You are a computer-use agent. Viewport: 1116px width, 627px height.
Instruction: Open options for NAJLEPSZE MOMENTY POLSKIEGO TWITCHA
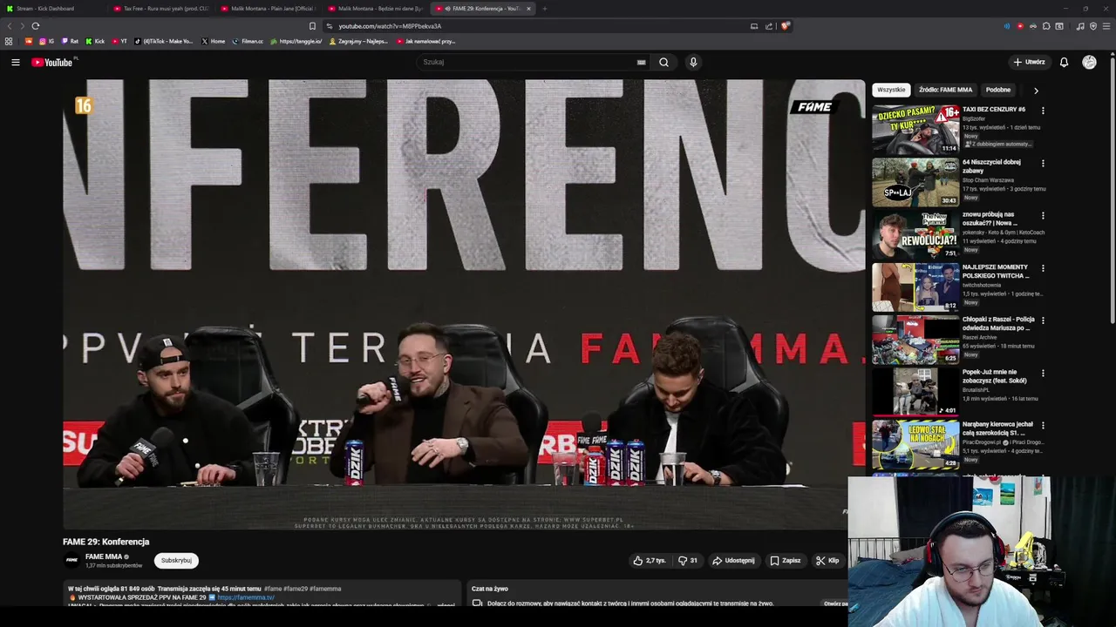click(x=1043, y=268)
